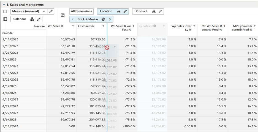
Task: Sort the Wp Sales R column
Action: [x=73, y=26]
